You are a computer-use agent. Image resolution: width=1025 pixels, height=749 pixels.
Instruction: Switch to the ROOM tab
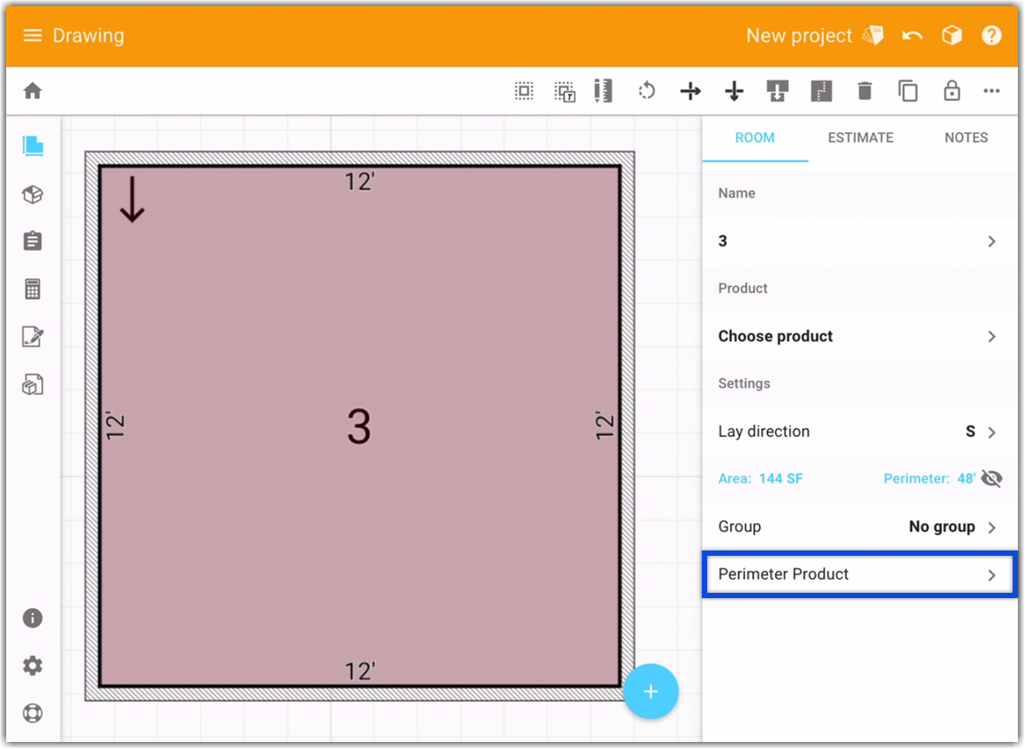pyautogui.click(x=754, y=138)
